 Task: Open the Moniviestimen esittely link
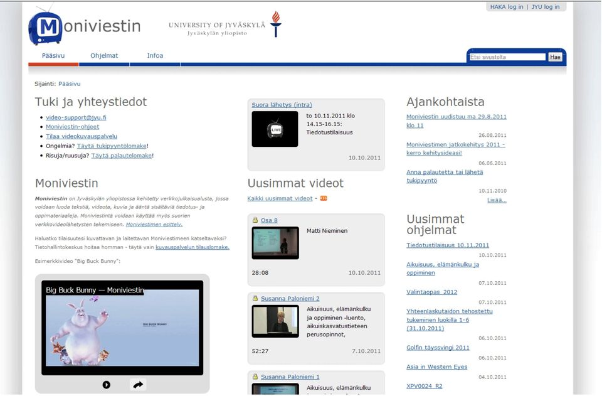pyautogui.click(x=154, y=224)
